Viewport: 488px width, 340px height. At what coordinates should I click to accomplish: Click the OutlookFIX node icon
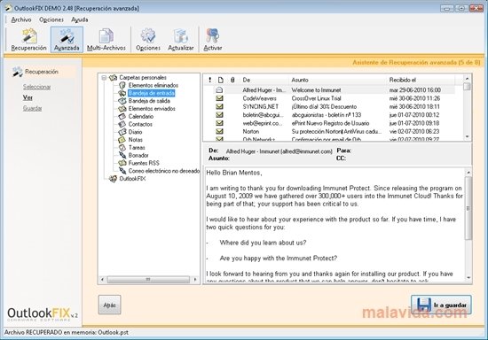coord(113,179)
